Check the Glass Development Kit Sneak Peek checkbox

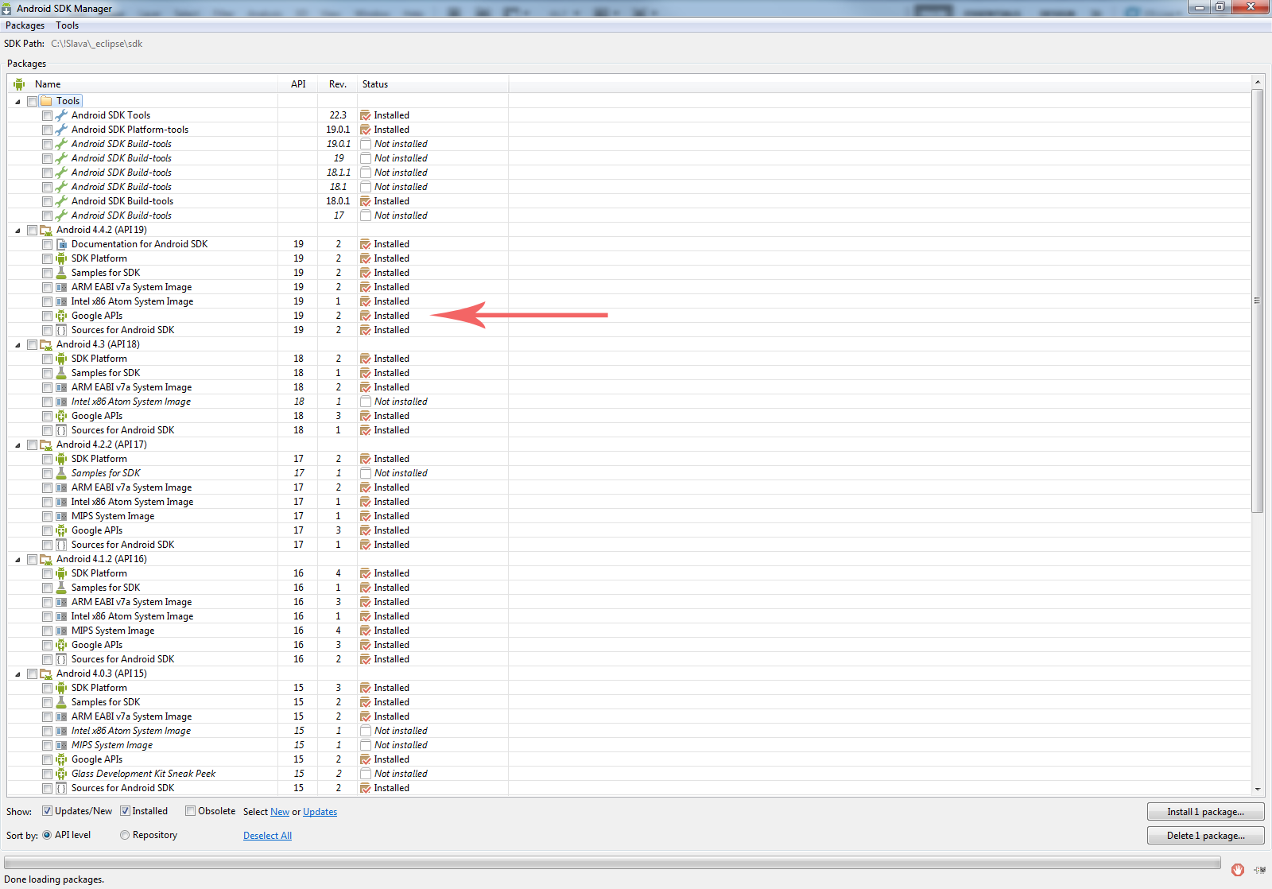[x=47, y=774]
